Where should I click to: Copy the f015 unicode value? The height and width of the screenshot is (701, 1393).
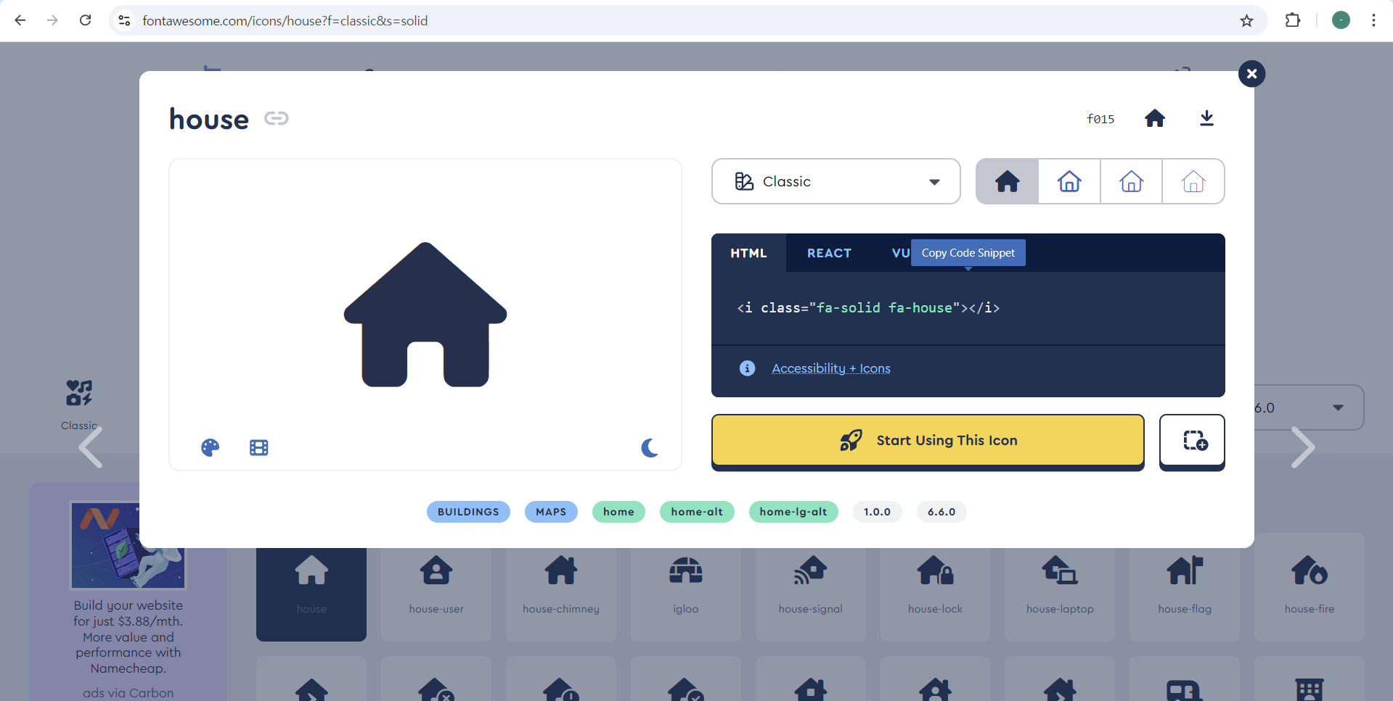pos(1100,119)
